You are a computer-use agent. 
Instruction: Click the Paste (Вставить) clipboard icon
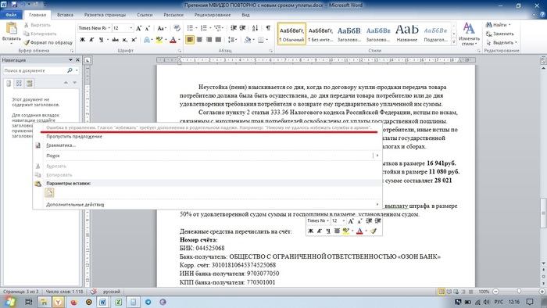coord(11,28)
